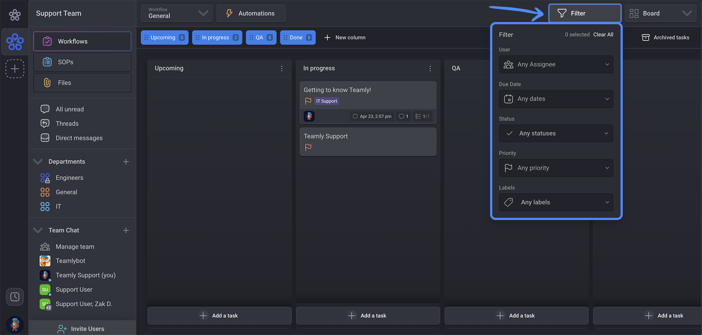Open the time tracker clock icon
Viewport: 702px width, 335px height.
pyautogui.click(x=15, y=297)
